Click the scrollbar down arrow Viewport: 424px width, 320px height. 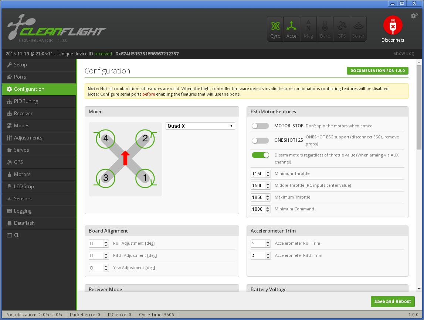(419, 289)
